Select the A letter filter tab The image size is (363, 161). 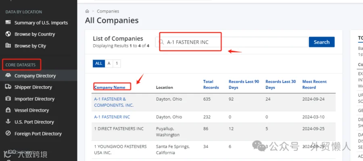(109, 64)
